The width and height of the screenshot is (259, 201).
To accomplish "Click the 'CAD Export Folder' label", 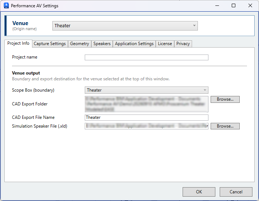I will tap(30, 104).
